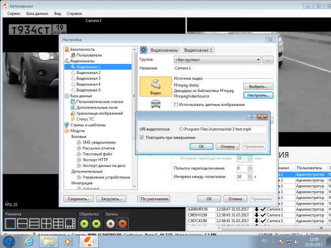This screenshot has height=248, width=331.
Task: Click the red record button under Запись
Action: [x=111, y=224]
